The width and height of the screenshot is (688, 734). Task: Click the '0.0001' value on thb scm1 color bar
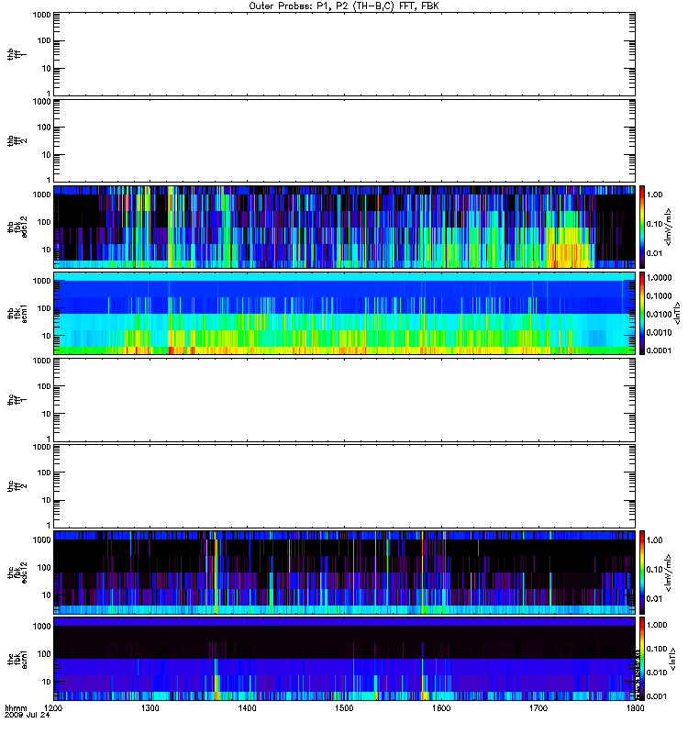click(x=659, y=350)
